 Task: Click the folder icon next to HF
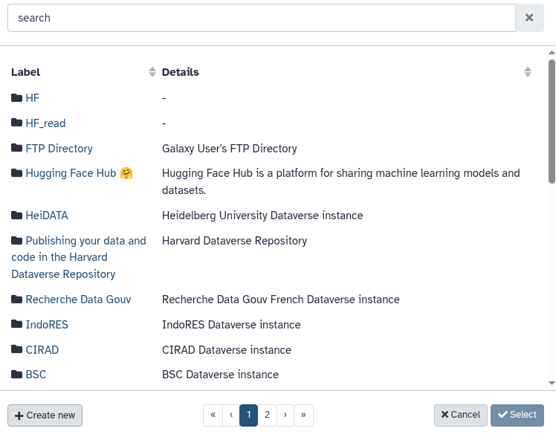pos(16,98)
